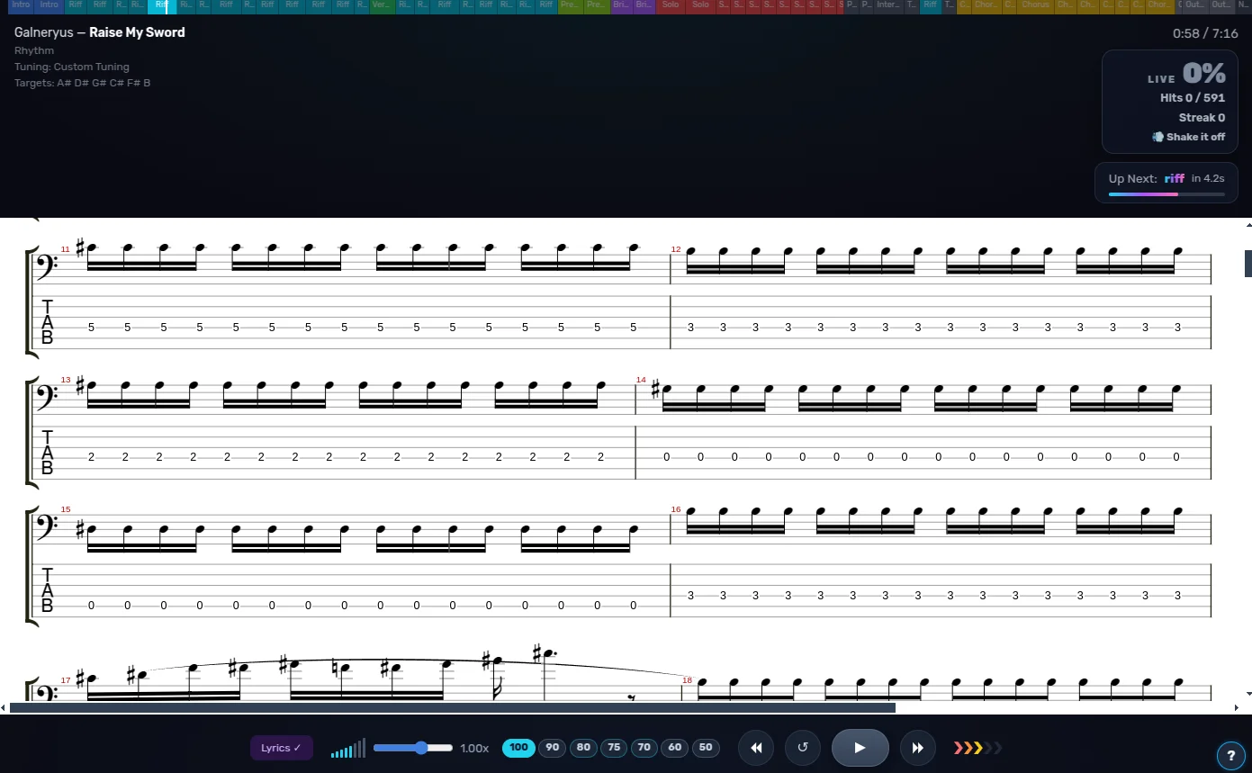Skip backward with the rewind button

coord(757,748)
